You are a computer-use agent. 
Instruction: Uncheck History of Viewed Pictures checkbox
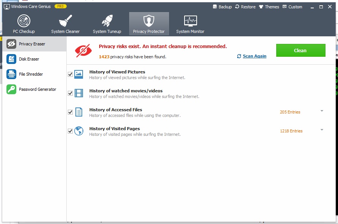click(x=70, y=74)
